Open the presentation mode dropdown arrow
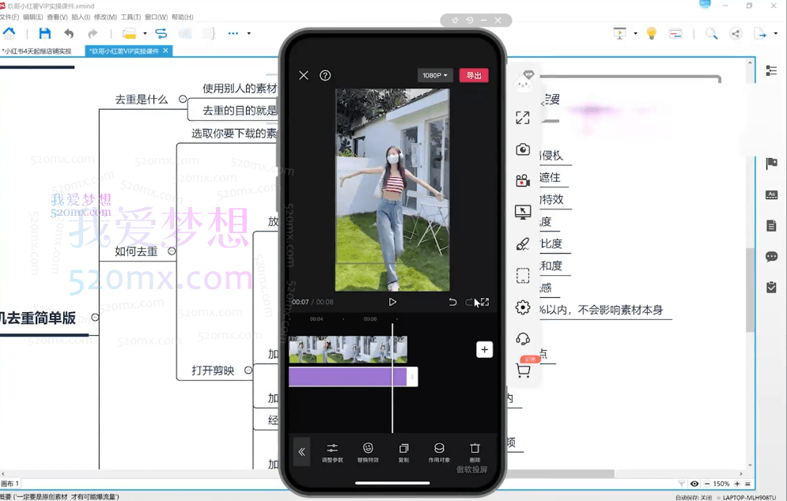 point(635,33)
